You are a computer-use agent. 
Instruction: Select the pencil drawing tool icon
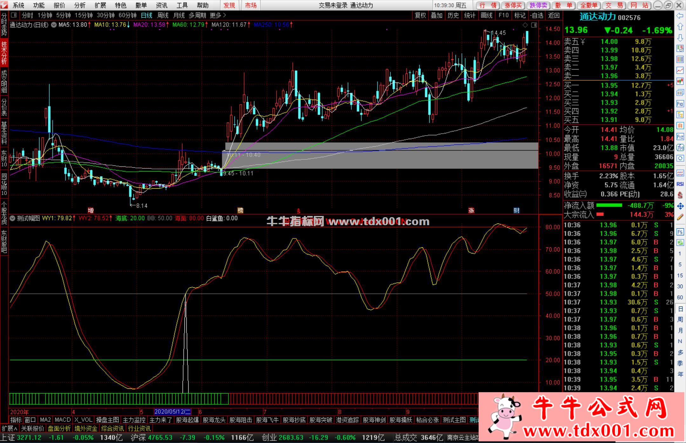coord(680,217)
